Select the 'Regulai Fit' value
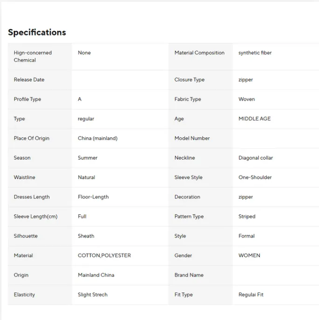319x320 pixels. [x=251, y=295]
